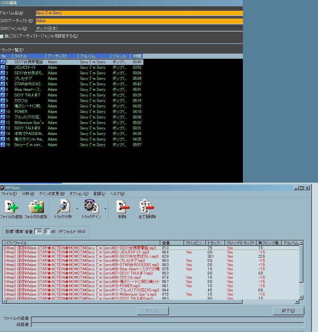
Task: Click target volume integer field 99
Action: click(39, 231)
